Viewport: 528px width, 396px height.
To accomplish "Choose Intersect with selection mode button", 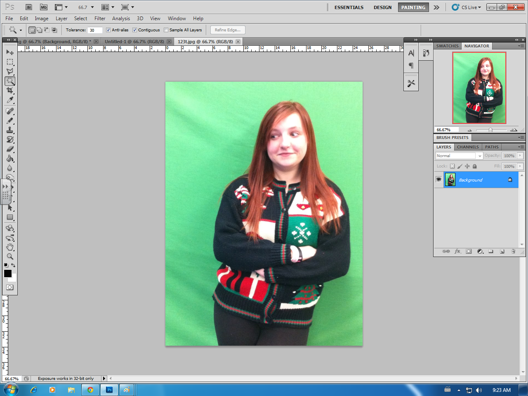I will tap(54, 30).
